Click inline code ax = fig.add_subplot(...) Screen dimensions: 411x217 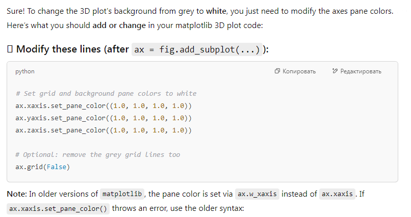pos(197,49)
